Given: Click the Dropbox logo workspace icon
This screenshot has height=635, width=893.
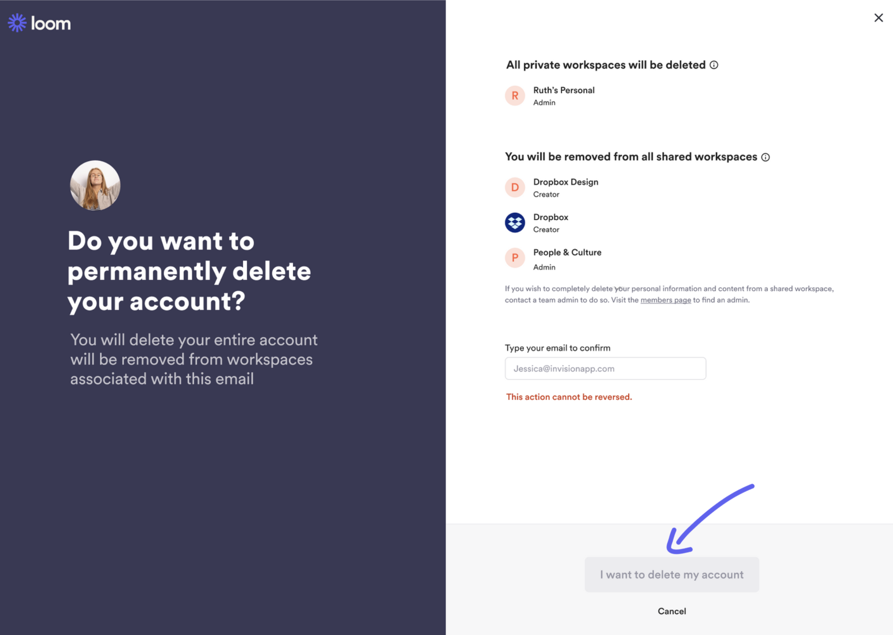Looking at the screenshot, I should click(515, 223).
